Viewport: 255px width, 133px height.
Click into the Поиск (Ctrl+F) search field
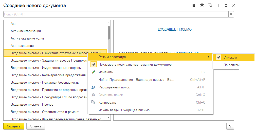click(x=116, y=14)
